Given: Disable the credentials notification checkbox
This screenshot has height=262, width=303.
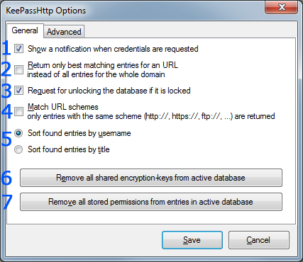Looking at the screenshot, I should tap(18, 49).
